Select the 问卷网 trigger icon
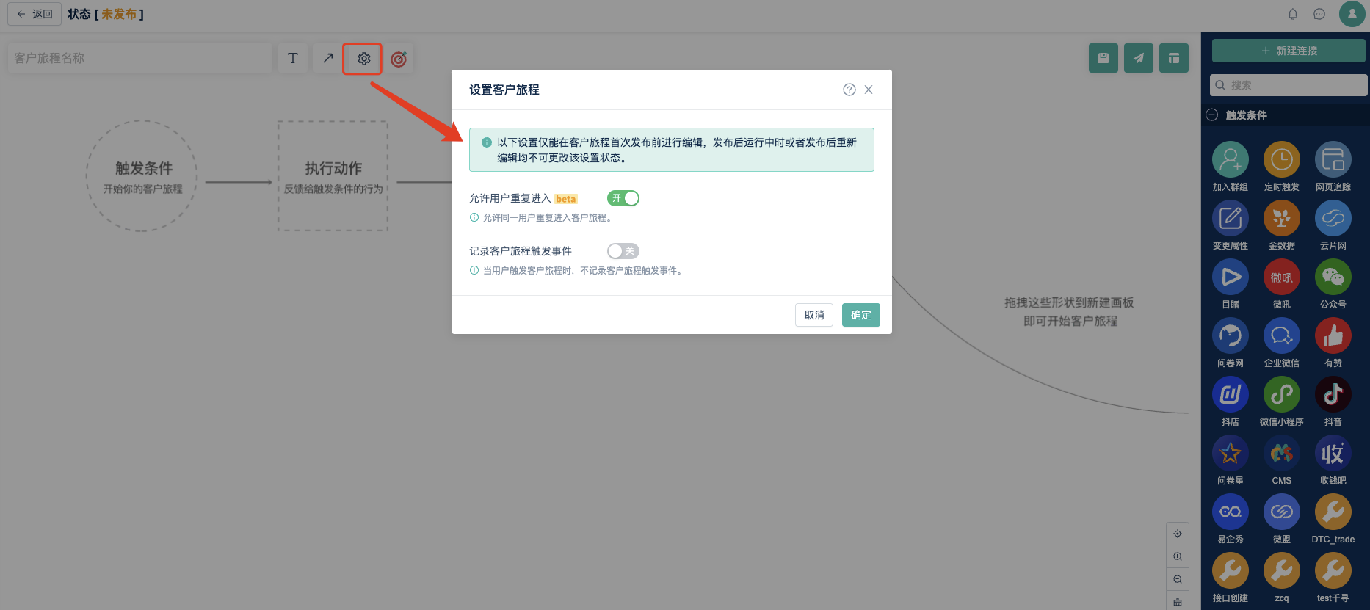This screenshot has height=610, width=1370. (1231, 335)
